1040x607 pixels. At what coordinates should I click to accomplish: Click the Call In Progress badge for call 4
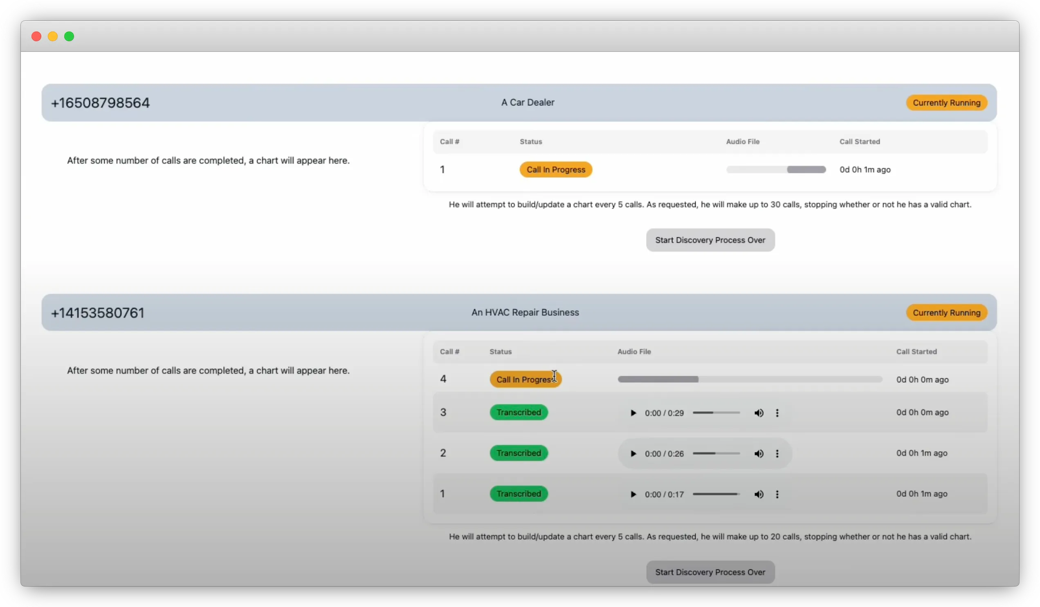525,379
